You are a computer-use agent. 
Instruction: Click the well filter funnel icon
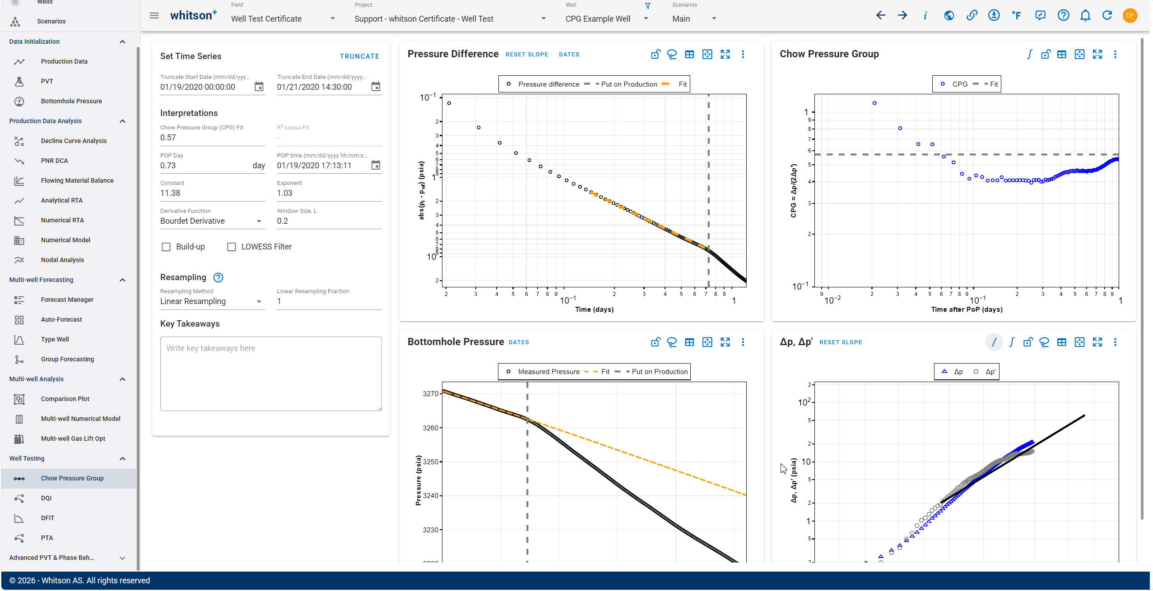648,6
